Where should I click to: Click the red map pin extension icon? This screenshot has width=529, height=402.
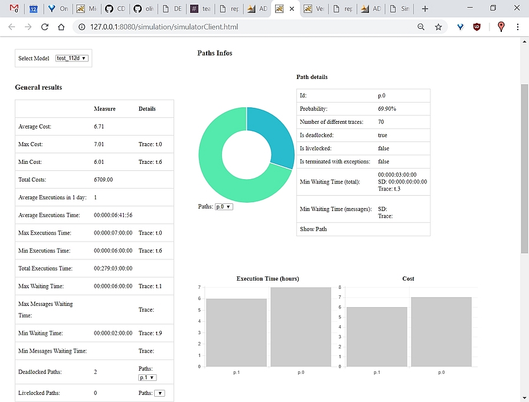501,27
